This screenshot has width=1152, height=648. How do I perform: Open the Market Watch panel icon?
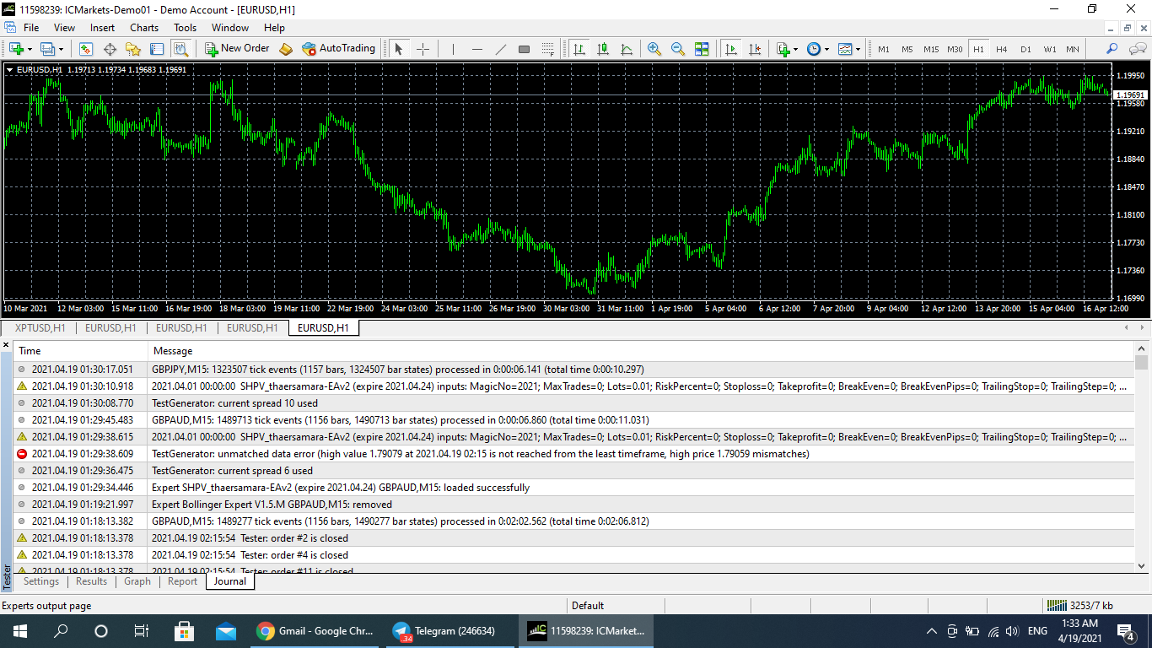click(86, 49)
